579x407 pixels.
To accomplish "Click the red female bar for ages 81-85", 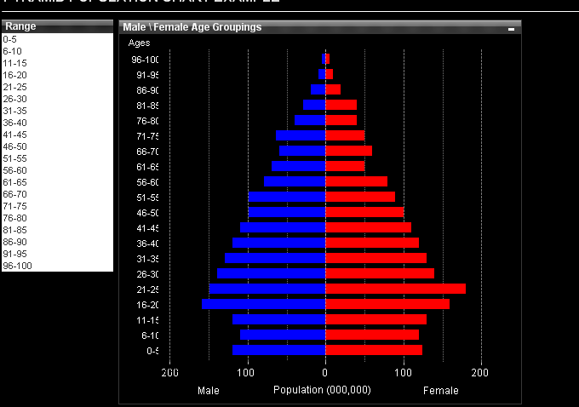I will coord(341,105).
